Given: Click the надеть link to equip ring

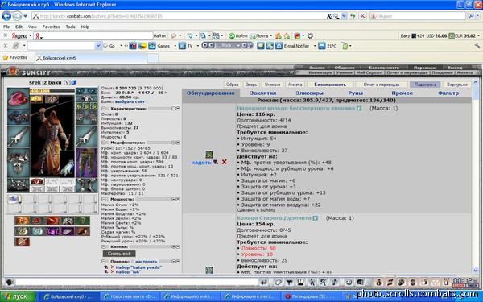Looking at the screenshot, I should [201, 163].
